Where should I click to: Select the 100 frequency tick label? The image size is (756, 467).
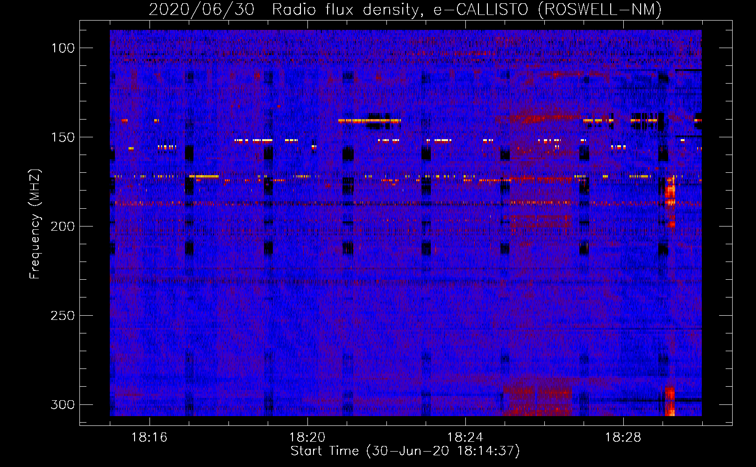click(x=63, y=48)
